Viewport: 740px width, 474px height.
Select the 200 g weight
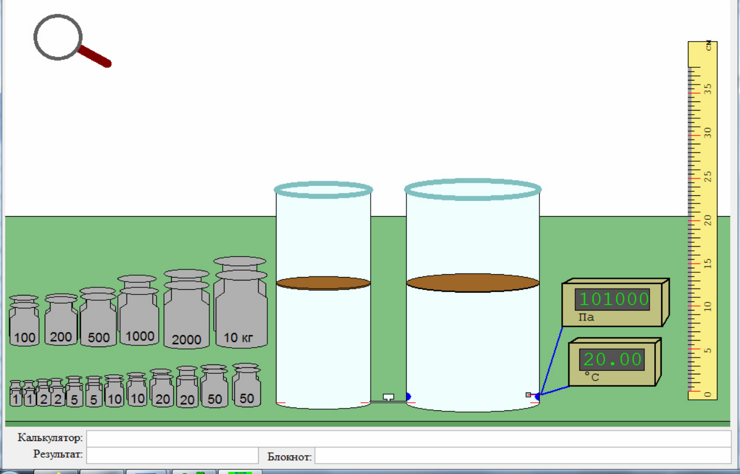(61, 320)
